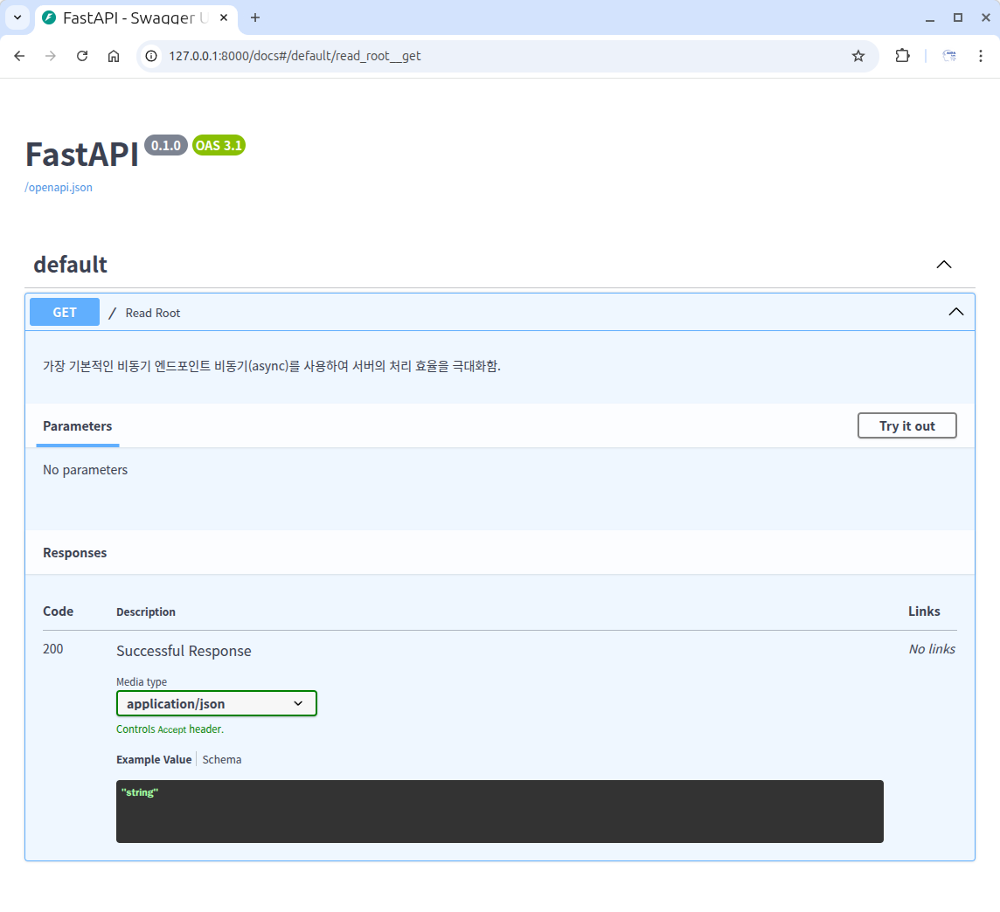Image resolution: width=1000 pixels, height=912 pixels.
Task: Click the No parameters text
Action: 85,470
